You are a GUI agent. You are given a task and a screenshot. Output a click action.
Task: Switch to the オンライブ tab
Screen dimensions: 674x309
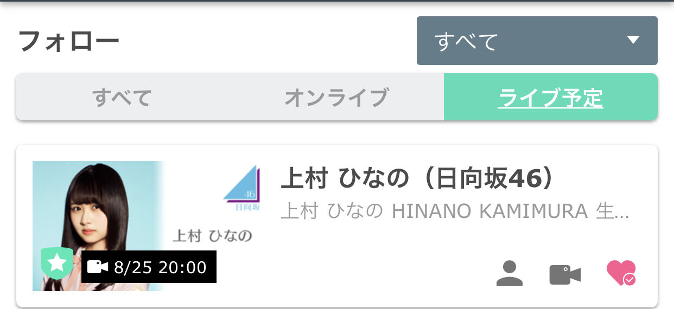pyautogui.click(x=337, y=98)
